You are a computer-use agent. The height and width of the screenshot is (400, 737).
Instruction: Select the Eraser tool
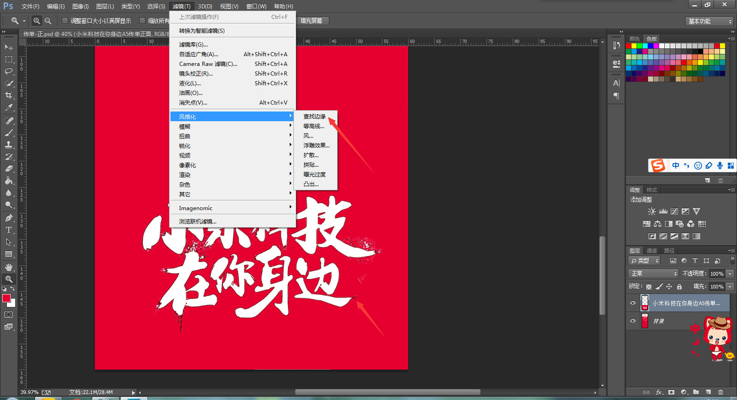(x=8, y=169)
